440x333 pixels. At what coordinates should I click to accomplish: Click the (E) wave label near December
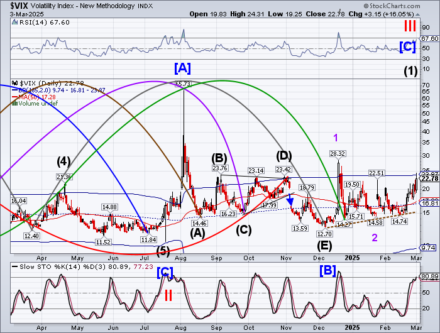coord(326,244)
